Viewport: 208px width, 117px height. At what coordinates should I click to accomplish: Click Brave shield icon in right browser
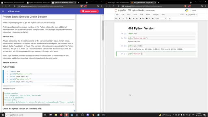tap(185, 6)
